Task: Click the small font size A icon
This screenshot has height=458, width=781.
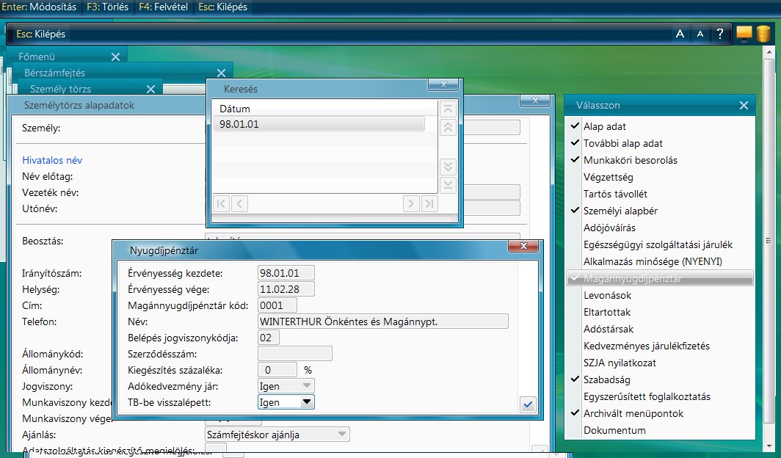Action: pos(700,34)
